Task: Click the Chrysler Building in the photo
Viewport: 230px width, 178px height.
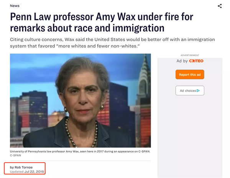Action: [x=145, y=77]
